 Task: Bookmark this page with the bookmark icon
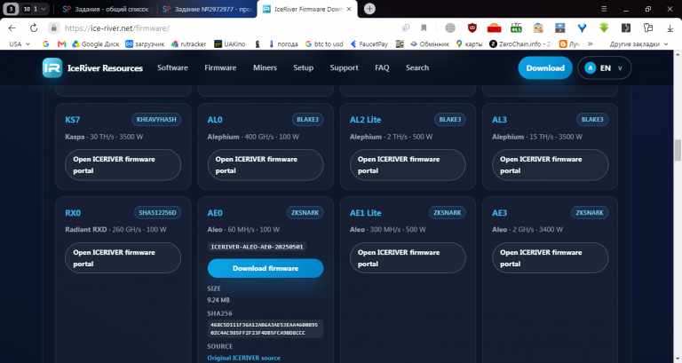(x=424, y=28)
